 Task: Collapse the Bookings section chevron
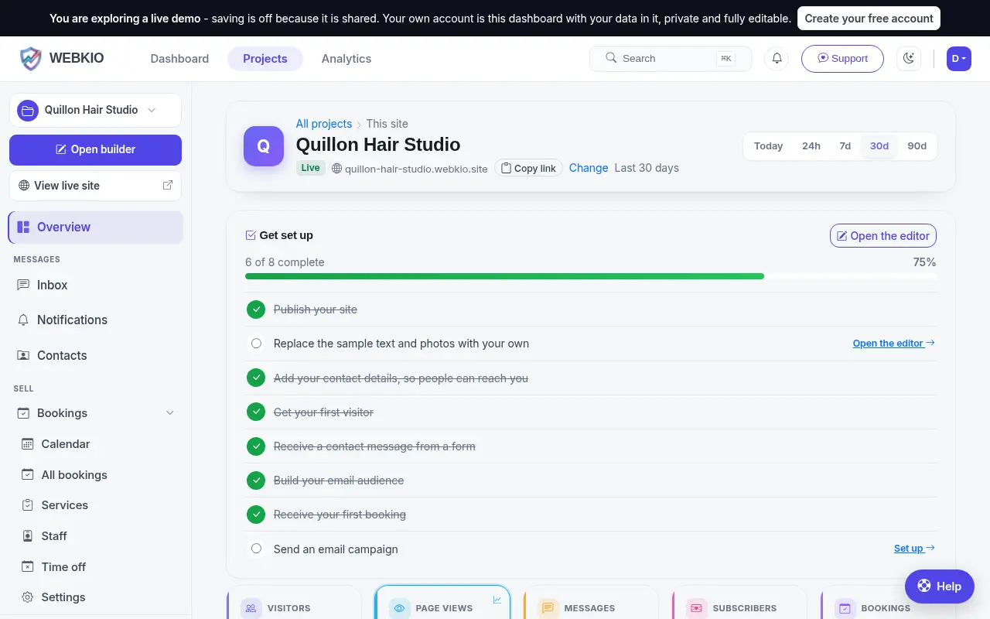[x=170, y=413]
